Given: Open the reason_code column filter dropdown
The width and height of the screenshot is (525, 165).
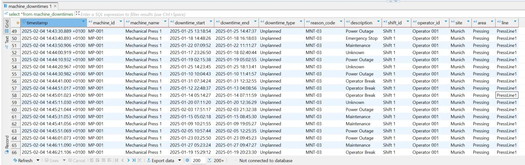Looking at the screenshot, I should click(x=341, y=22).
